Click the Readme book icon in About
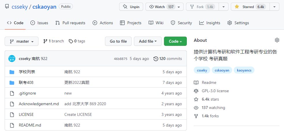This screenshot has width=284, height=132. [196, 83]
